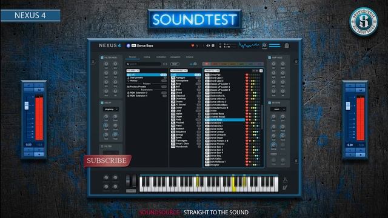
Task: Click the tuning fork icon right of keyboard
Action: coord(285,180)
